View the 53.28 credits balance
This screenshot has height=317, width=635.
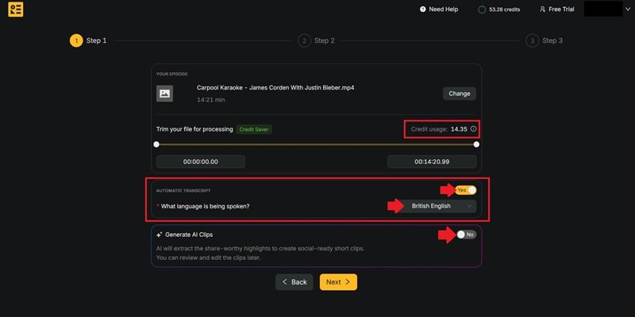504,10
